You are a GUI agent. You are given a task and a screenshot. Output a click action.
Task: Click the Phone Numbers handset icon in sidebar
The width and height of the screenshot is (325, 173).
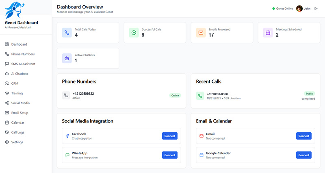click(x=7, y=54)
